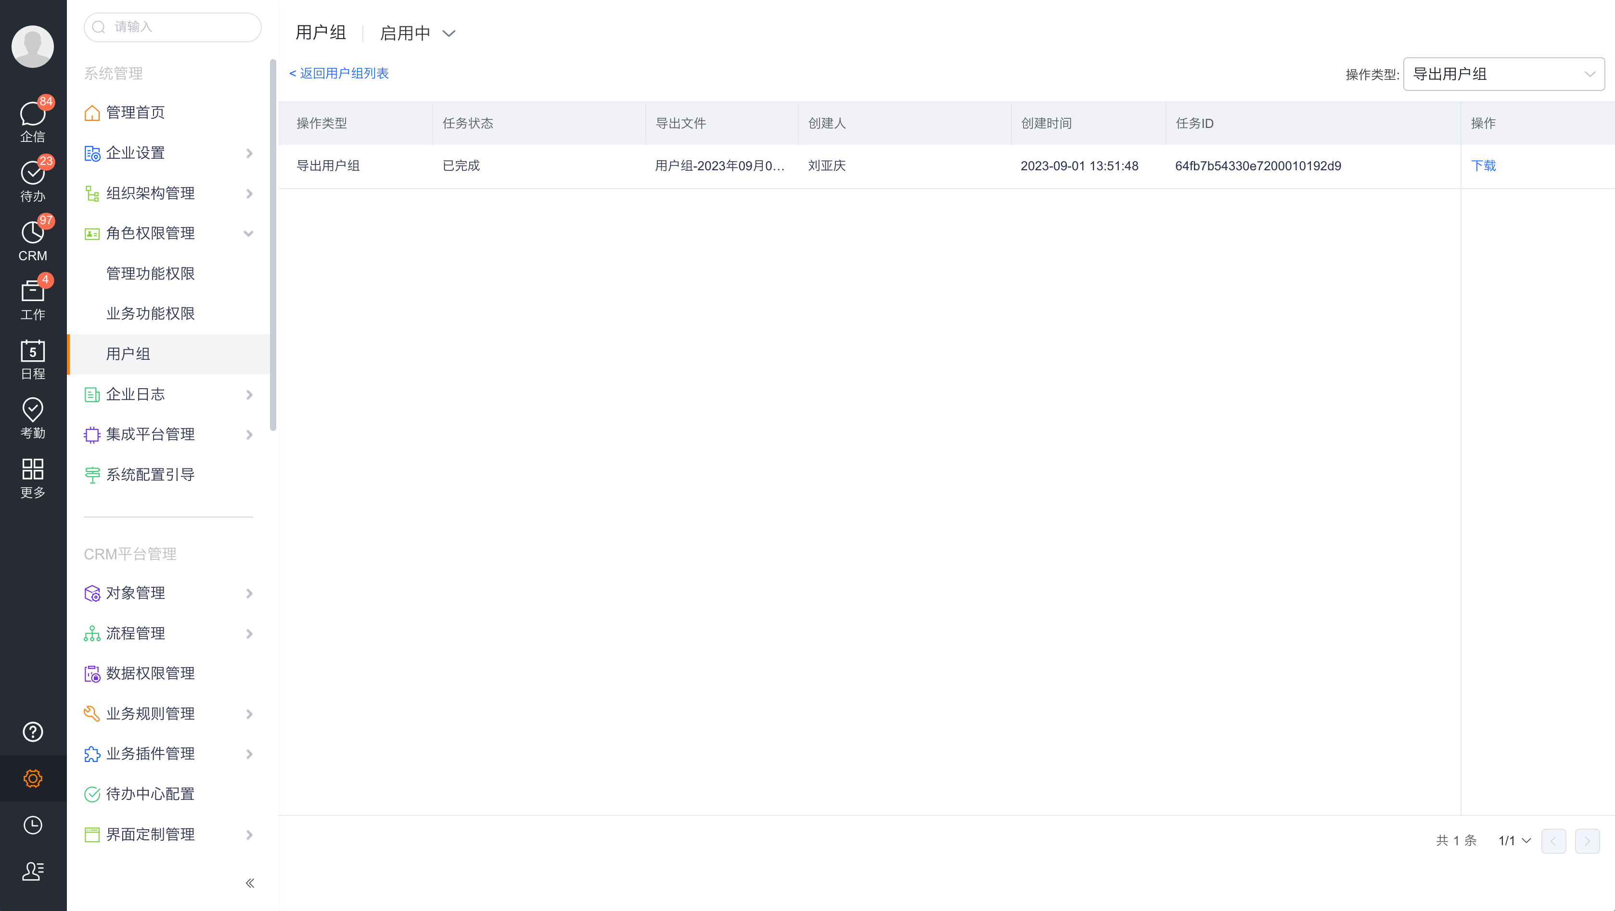
Task: Click the 企业日志 document icon
Action: pos(92,395)
